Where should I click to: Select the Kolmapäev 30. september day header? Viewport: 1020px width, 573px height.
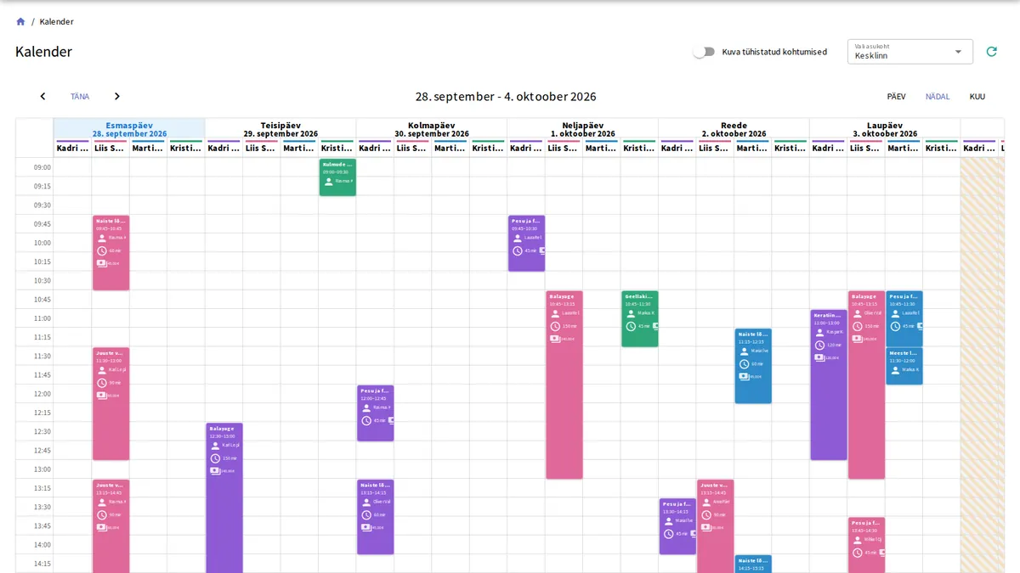pos(432,129)
